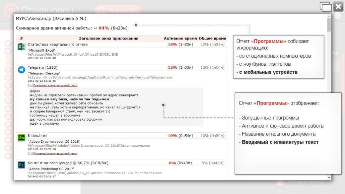This screenshot has width=345, height=194.
Task: Click the active time '12% (1ч03м)' cell
Action: click(181, 67)
